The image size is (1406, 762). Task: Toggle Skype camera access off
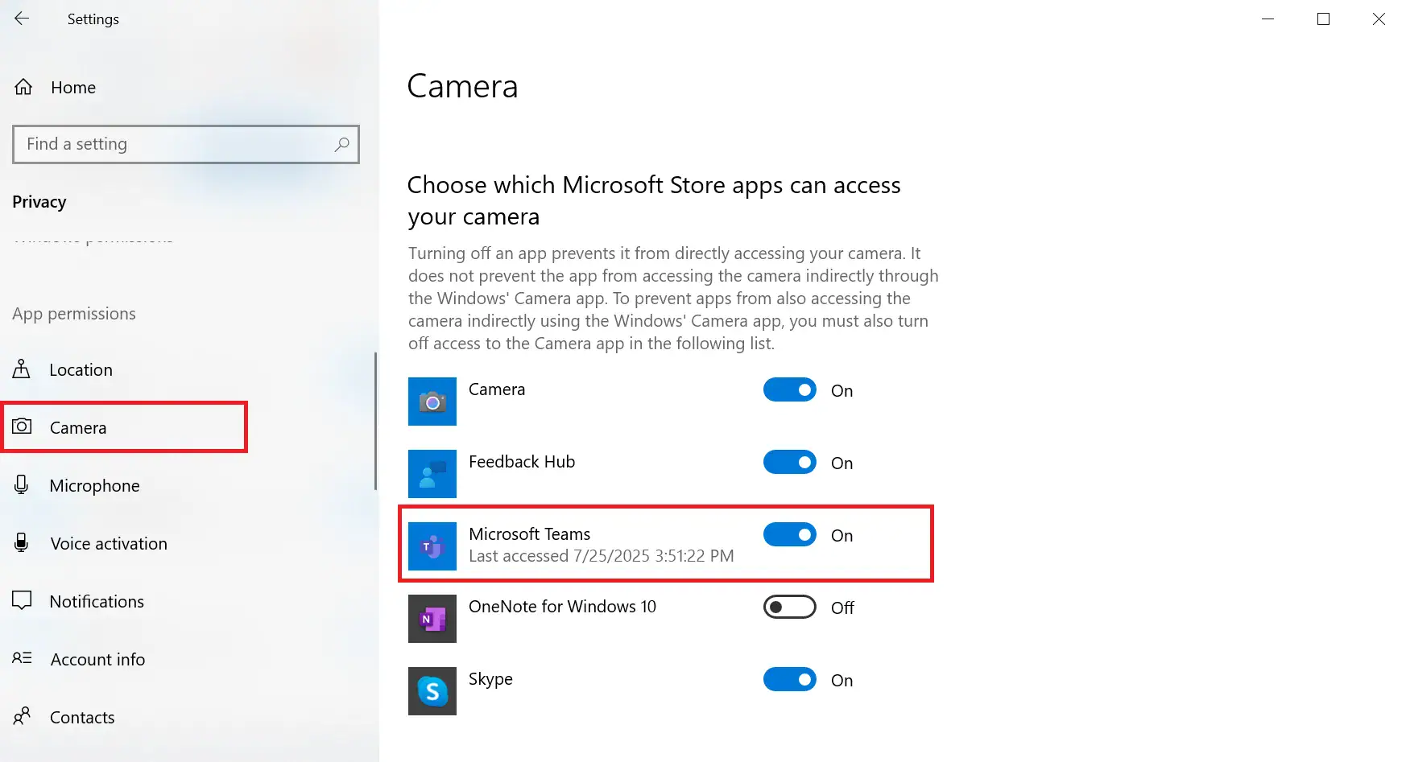click(790, 680)
